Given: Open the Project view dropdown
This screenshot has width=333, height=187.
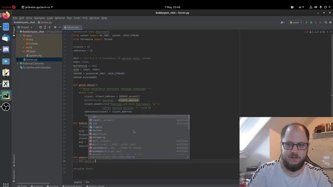Looking at the screenshot, I should click(x=25, y=27).
